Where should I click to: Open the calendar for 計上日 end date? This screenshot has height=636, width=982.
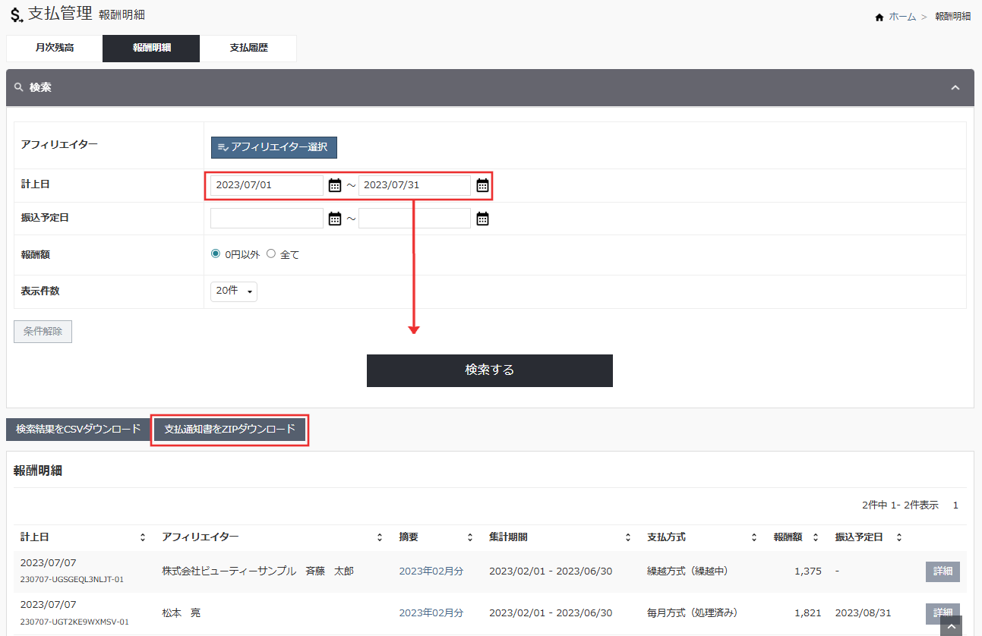pyautogui.click(x=482, y=184)
